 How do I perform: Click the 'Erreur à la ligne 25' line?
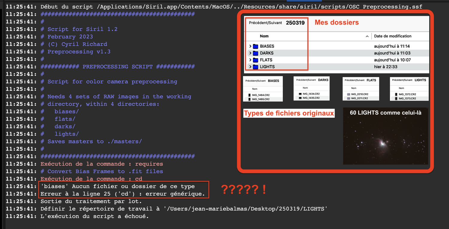click(123, 194)
